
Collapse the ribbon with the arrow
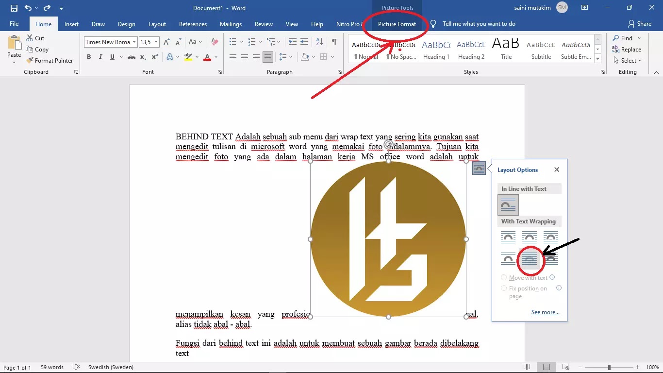pos(656,72)
